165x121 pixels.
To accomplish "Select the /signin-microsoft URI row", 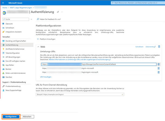I will pos(99,68).
